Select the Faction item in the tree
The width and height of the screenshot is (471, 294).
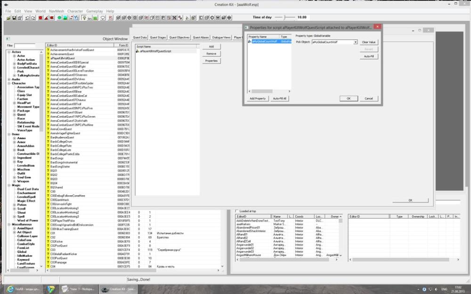[x=23, y=99]
